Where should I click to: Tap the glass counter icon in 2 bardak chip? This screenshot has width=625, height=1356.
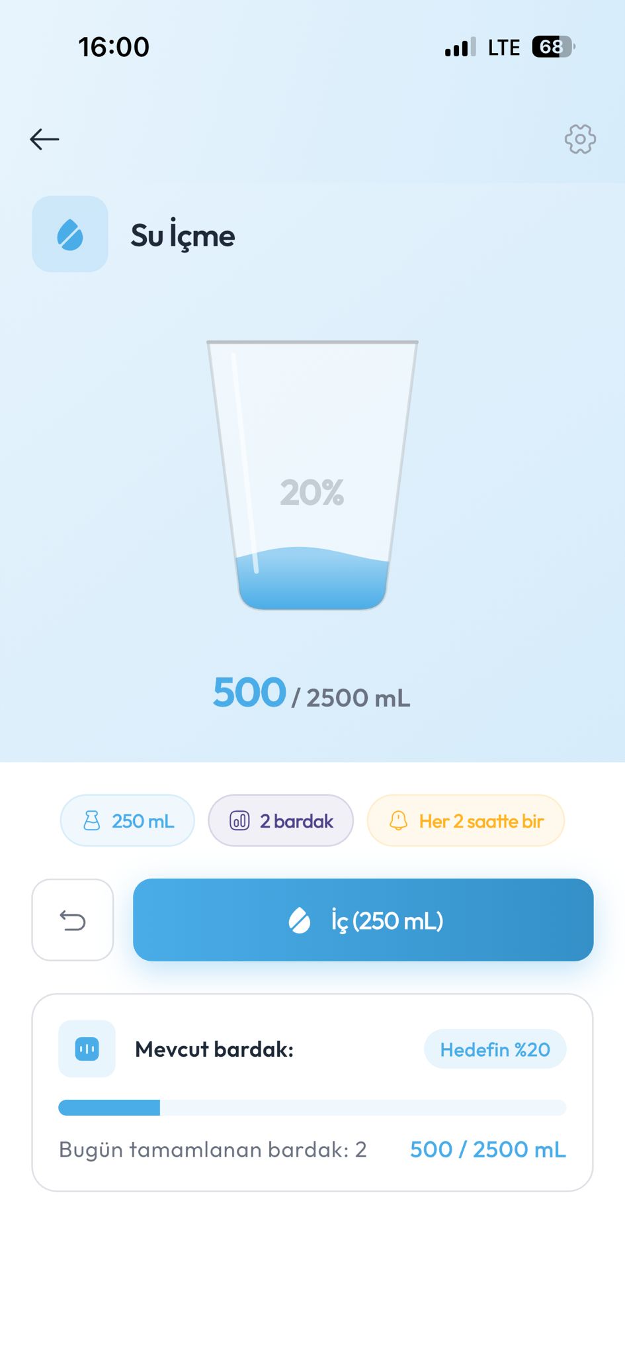239,821
